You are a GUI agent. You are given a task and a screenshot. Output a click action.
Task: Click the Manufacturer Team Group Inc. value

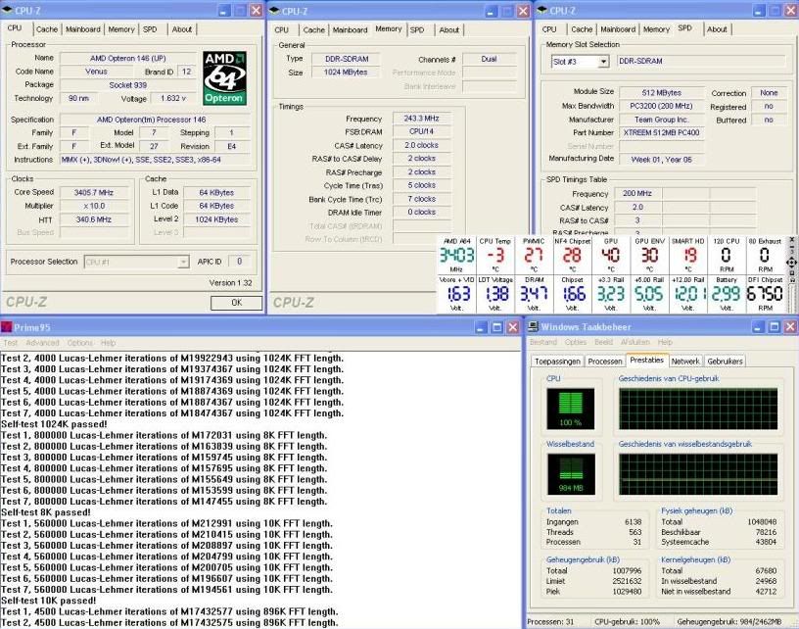pyautogui.click(x=661, y=120)
